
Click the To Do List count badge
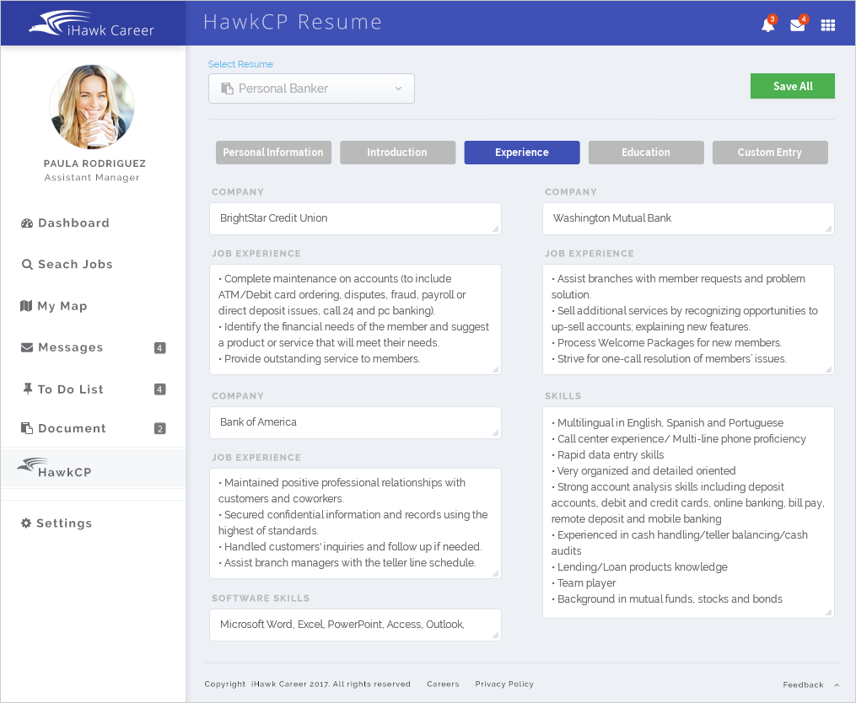tap(159, 389)
